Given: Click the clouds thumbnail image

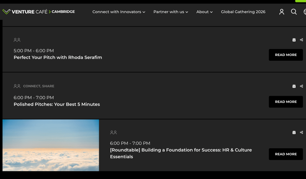Looking at the screenshot, I should point(51,145).
